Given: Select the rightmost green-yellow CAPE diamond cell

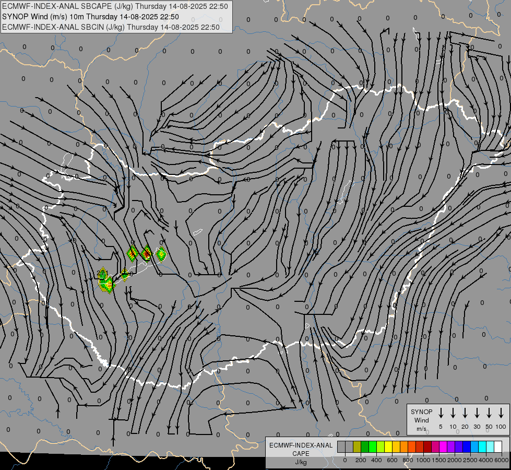Looking at the screenshot, I should tap(161, 253).
